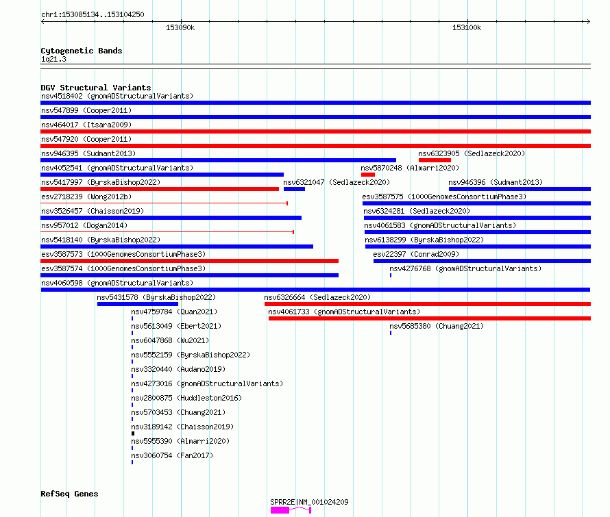Image resolution: width=610 pixels, height=517 pixels.
Task: Click nsv6326664 (Sedlazeck2020) label
Action: pyautogui.click(x=317, y=297)
